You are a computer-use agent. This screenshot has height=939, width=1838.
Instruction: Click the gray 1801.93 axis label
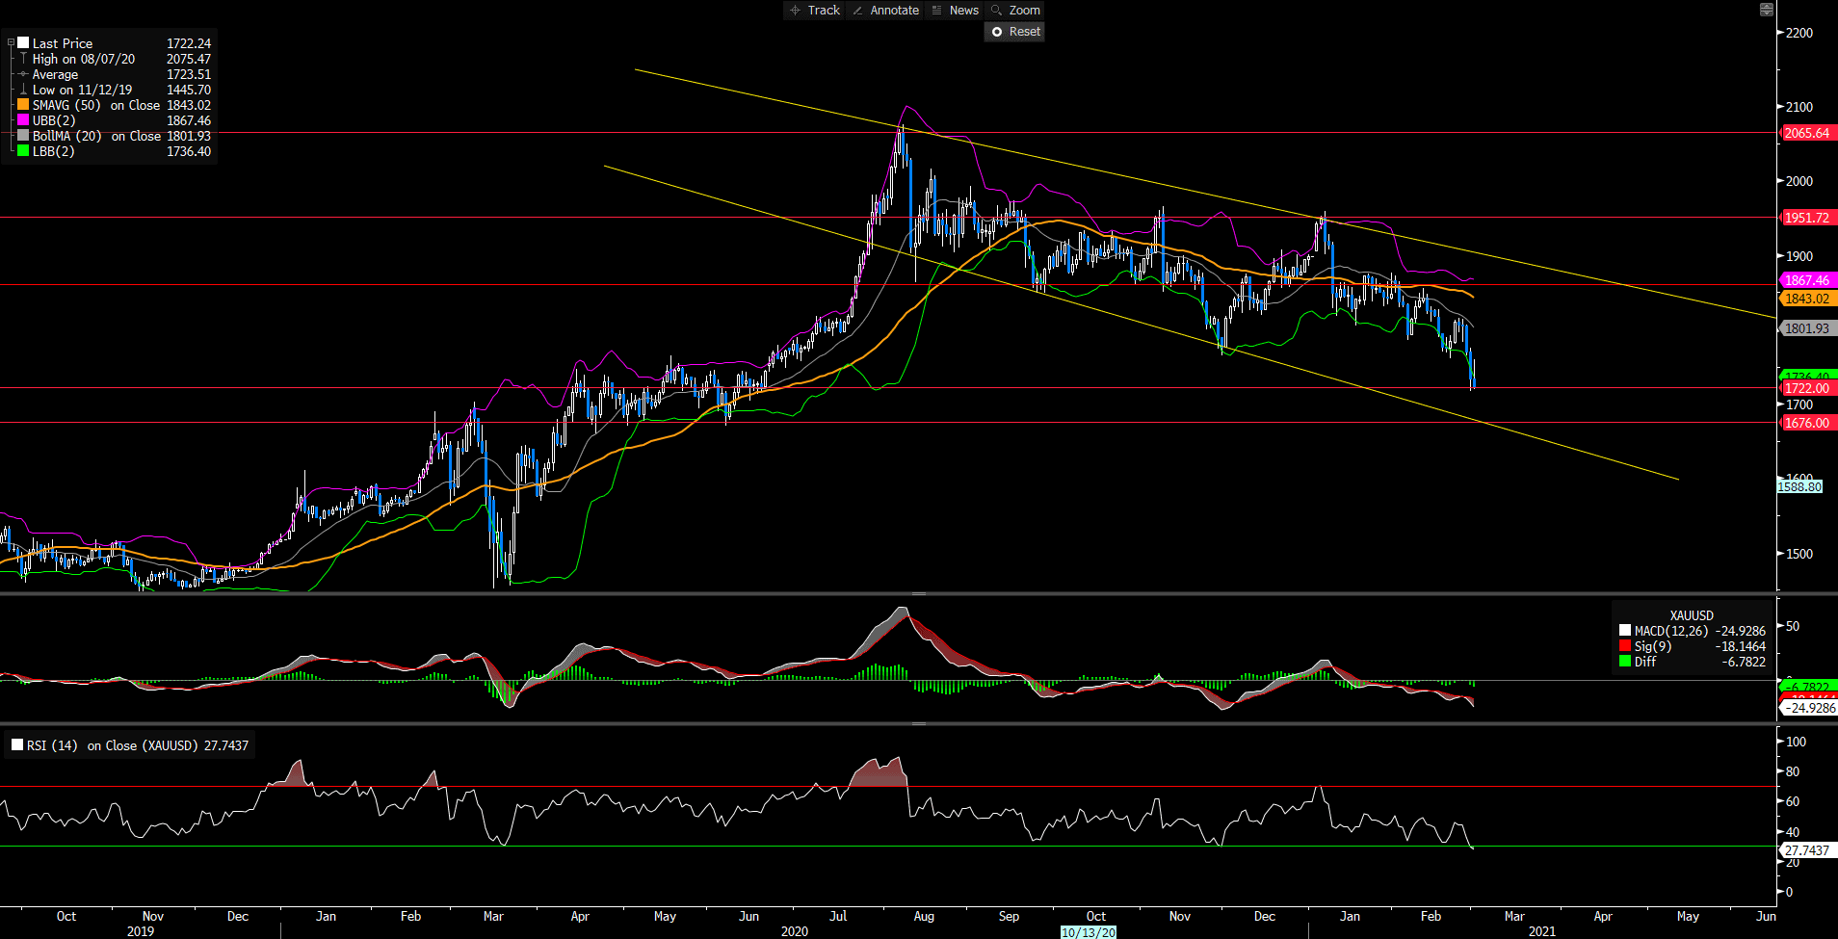click(1809, 328)
